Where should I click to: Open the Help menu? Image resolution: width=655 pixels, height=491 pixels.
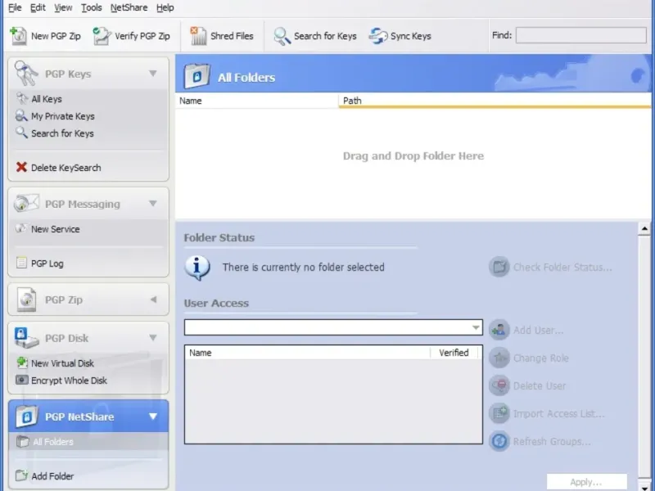click(165, 7)
